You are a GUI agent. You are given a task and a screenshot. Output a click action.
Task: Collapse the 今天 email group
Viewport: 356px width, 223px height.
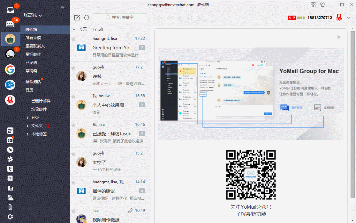coord(74,29)
